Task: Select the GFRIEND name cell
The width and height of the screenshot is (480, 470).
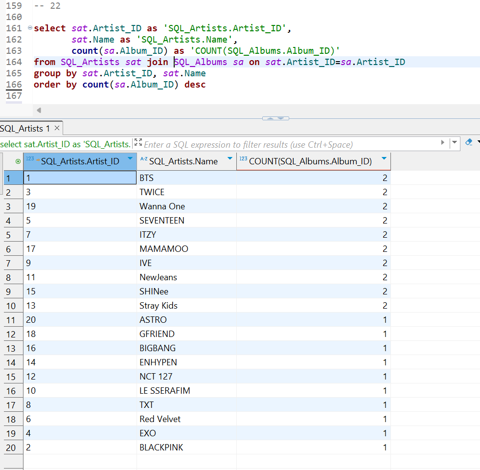Action: 186,334
